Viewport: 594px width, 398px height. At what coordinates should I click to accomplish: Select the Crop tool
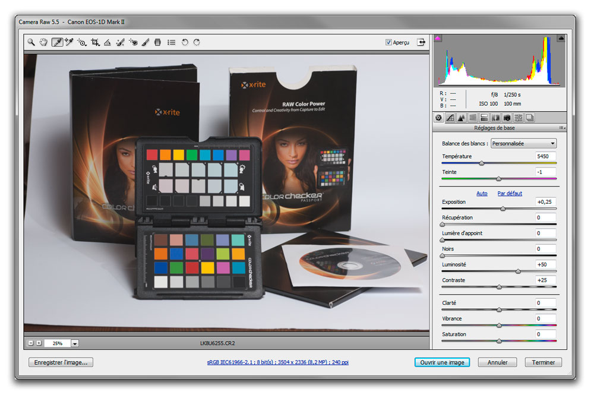[x=95, y=42]
